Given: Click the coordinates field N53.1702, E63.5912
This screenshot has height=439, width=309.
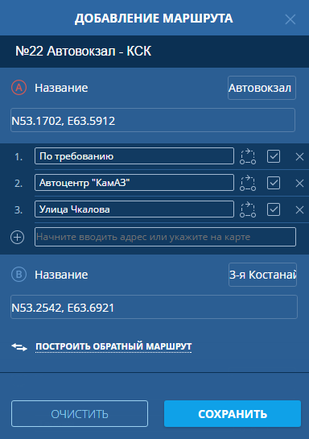Looking at the screenshot, I should coord(153,120).
